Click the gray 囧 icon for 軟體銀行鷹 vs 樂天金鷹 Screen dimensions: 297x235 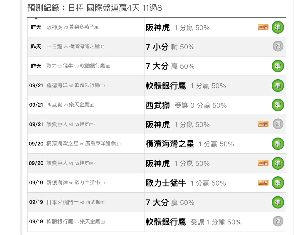(278, 221)
